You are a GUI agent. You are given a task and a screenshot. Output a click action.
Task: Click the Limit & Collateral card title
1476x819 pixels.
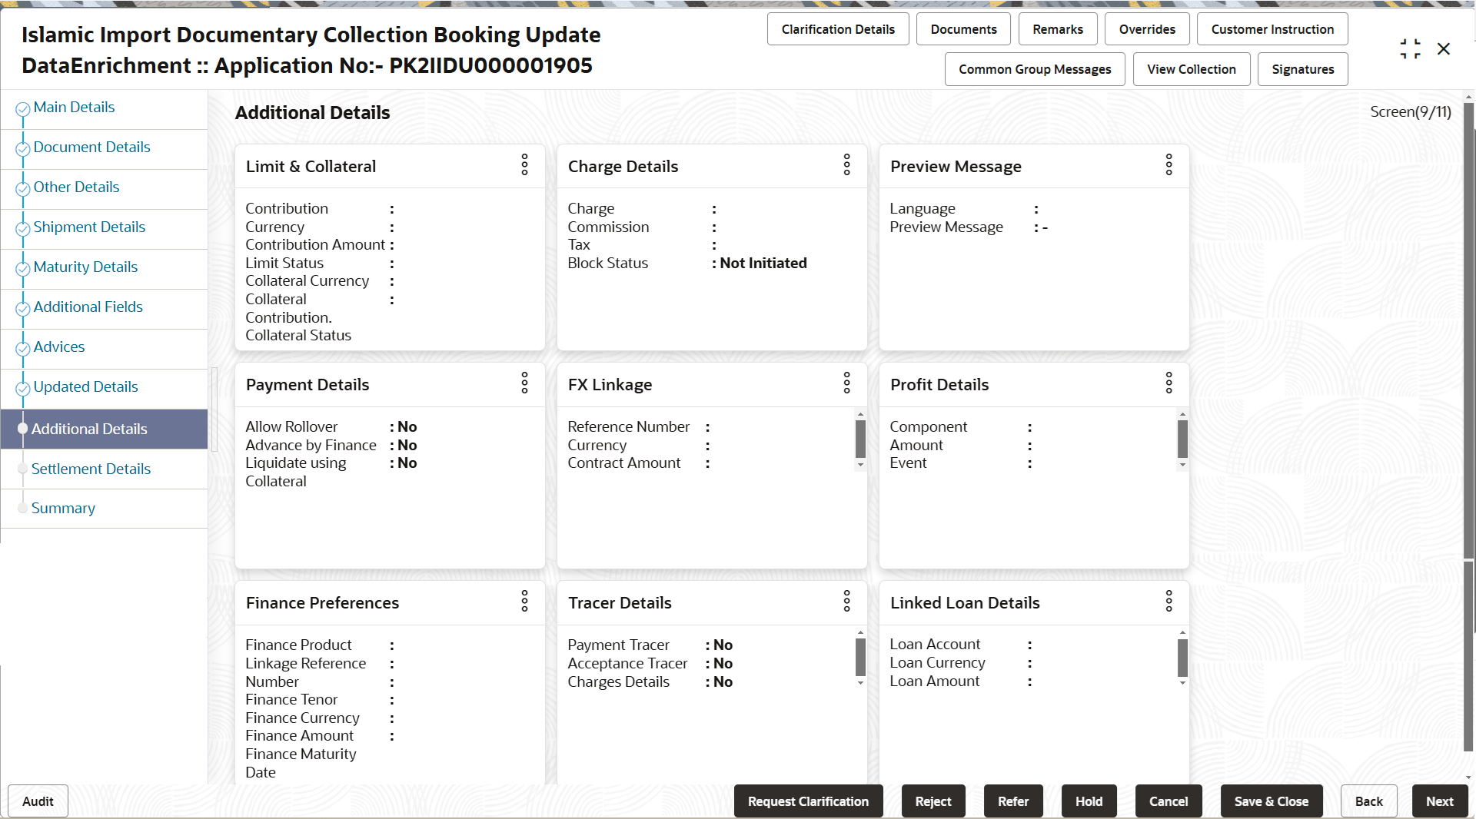tap(311, 167)
